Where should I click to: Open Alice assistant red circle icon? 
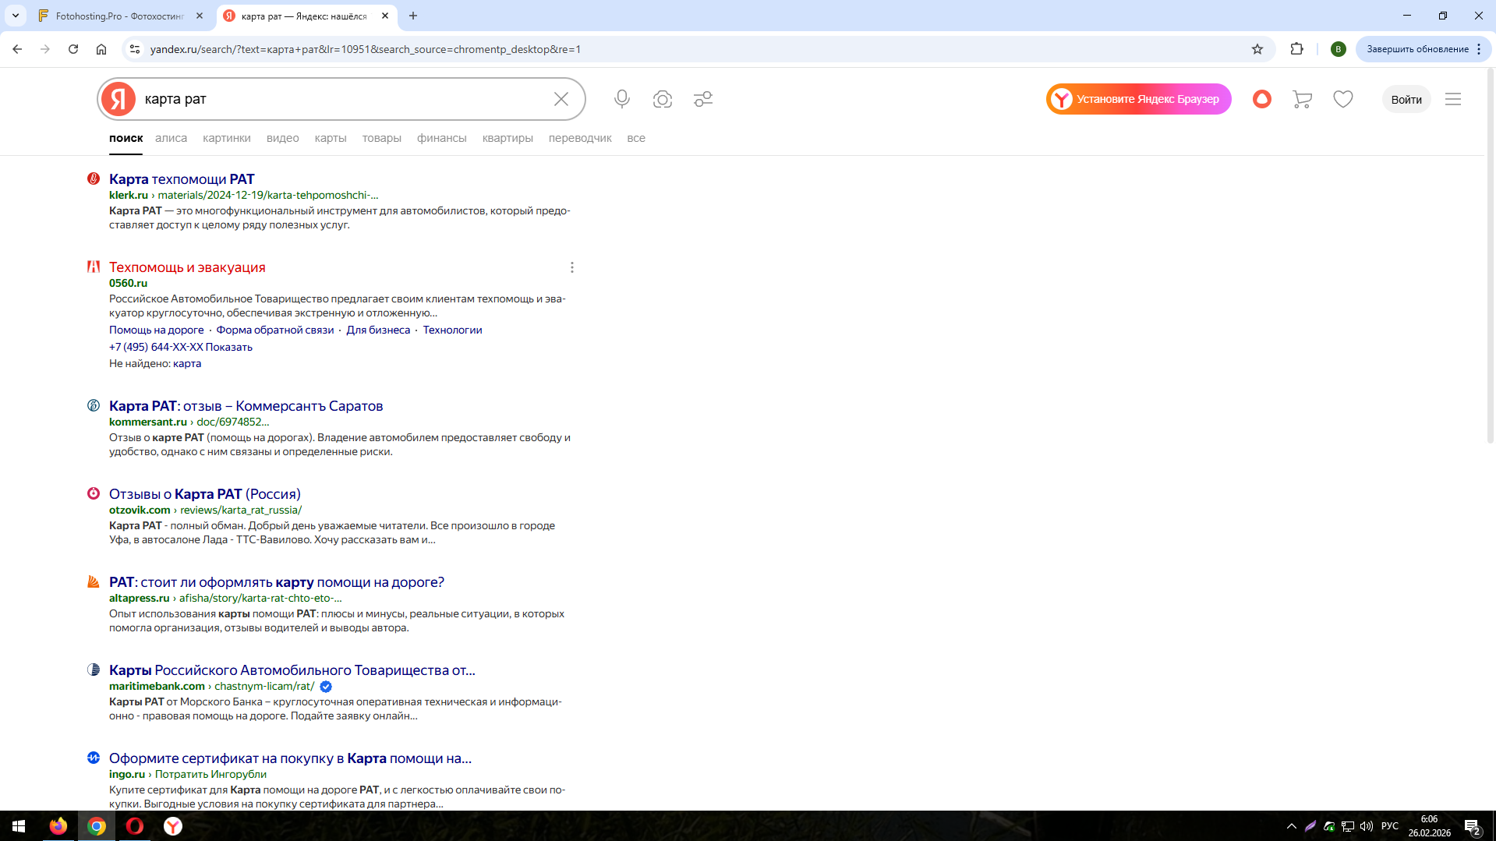(x=1262, y=99)
